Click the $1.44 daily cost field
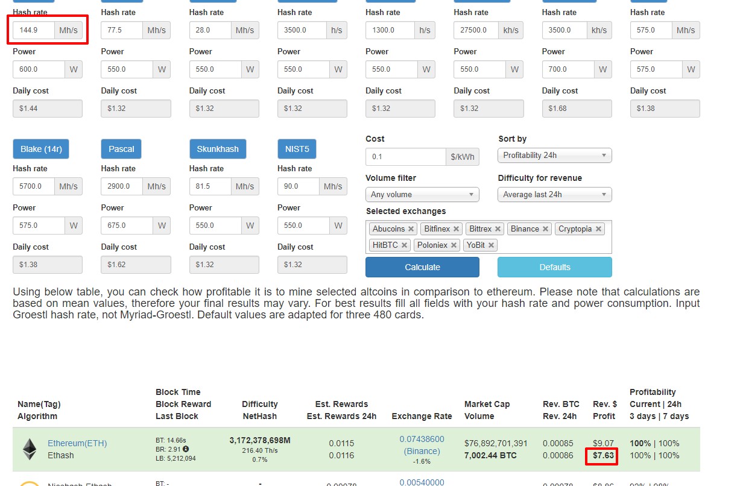 click(x=48, y=109)
